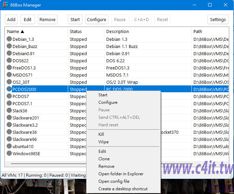Select the Slackware96 name cell
Screen dimensions: 234x194
(x=25, y=140)
